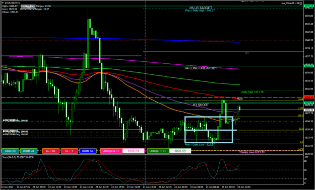The width and height of the screenshot is (315, 190).
Task: Click the Delete All button
Action: click(x=29, y=151)
